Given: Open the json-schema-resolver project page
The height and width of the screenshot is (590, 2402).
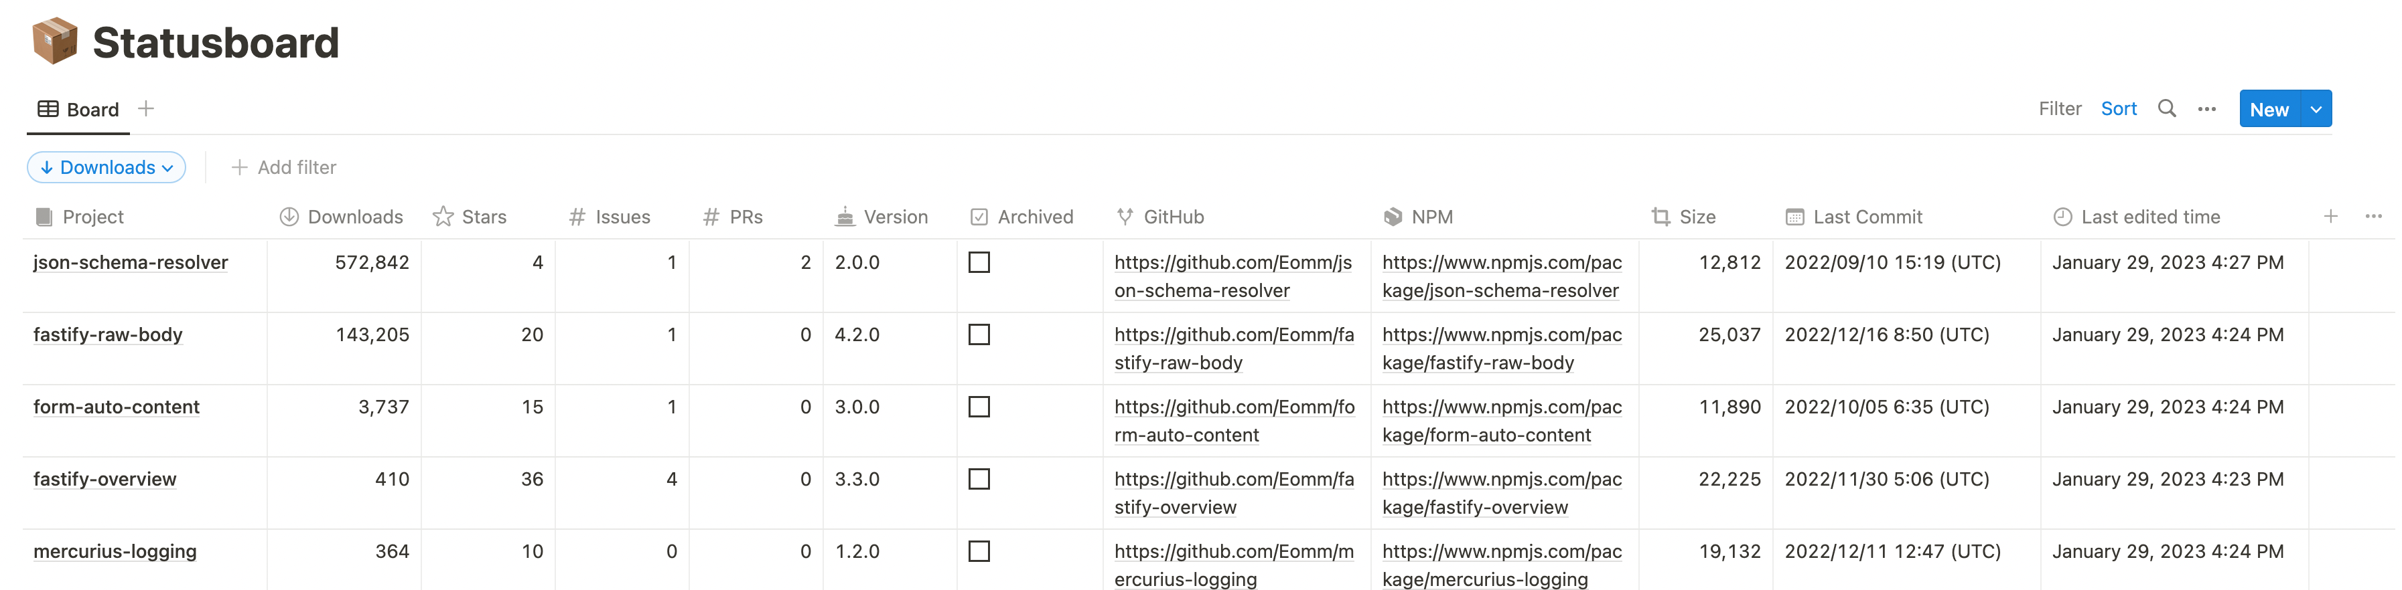Looking at the screenshot, I should (131, 262).
